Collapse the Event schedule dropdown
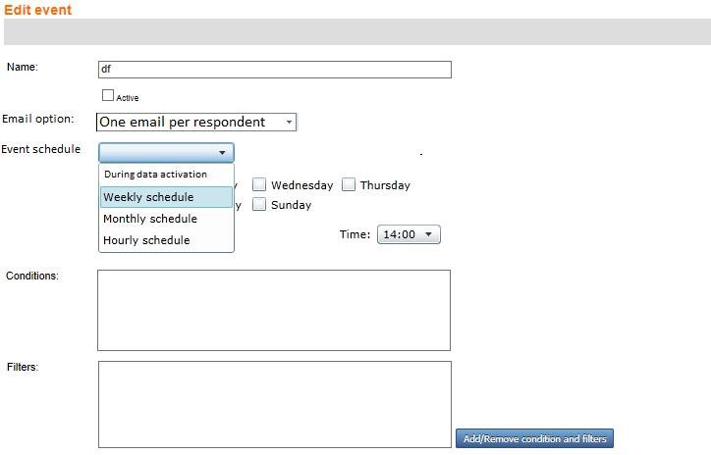This screenshot has width=711, height=455. click(166, 153)
